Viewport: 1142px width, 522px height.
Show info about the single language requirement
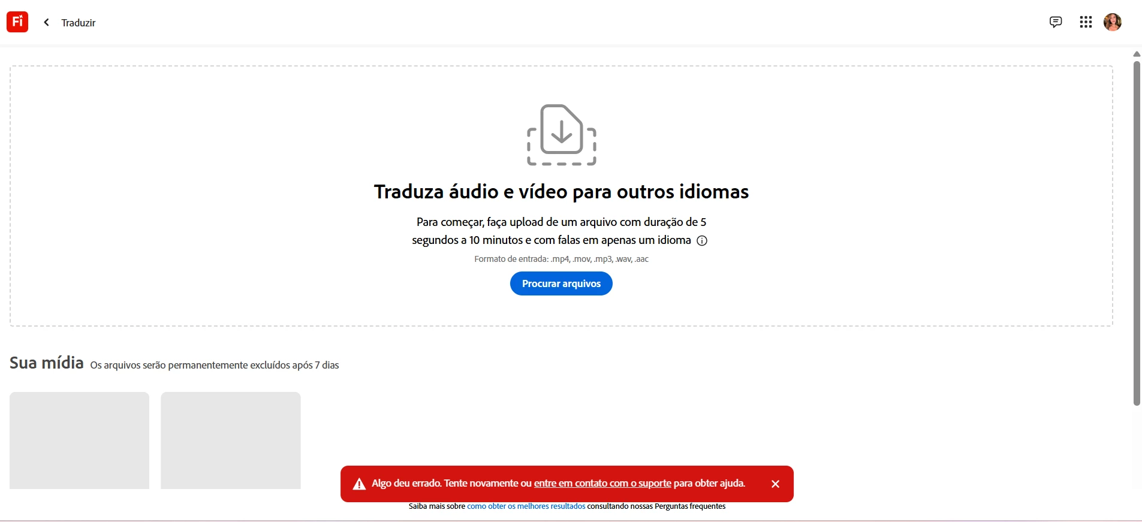point(702,240)
